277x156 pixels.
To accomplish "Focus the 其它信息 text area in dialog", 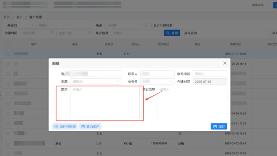I will coord(192,102).
